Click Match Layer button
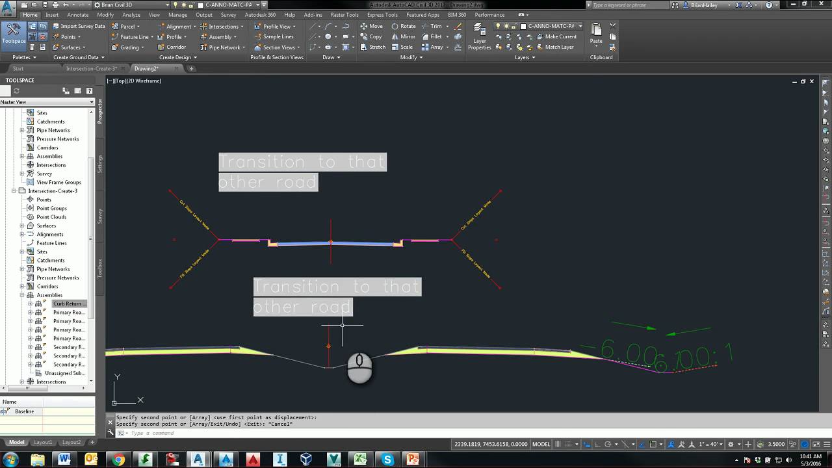This screenshot has width=832, height=468. pyautogui.click(x=555, y=47)
